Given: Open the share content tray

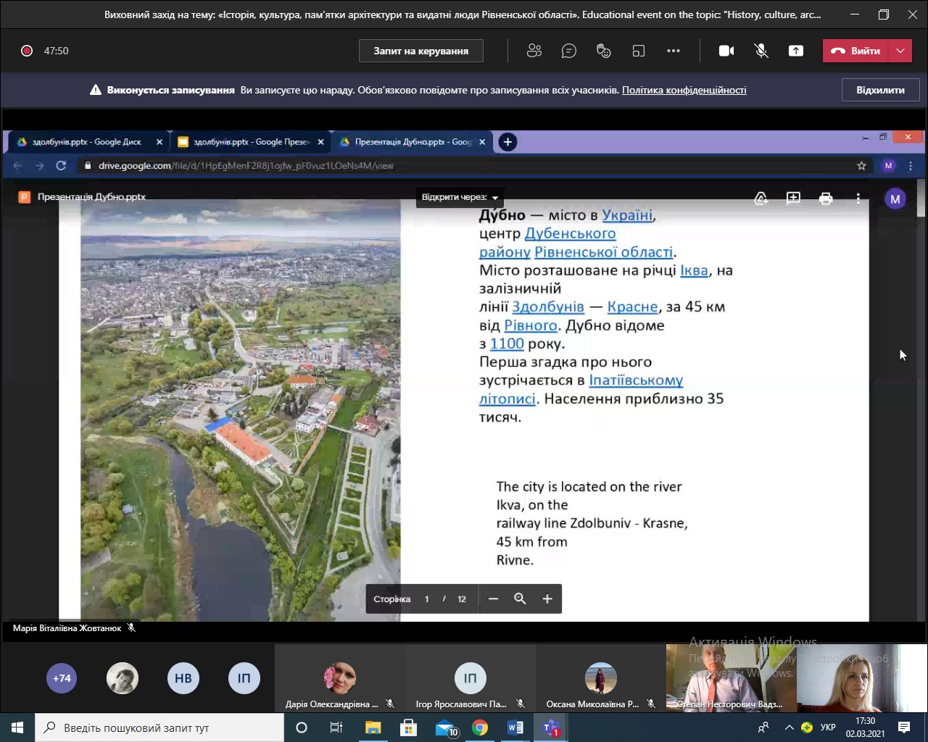Looking at the screenshot, I should pyautogui.click(x=796, y=51).
